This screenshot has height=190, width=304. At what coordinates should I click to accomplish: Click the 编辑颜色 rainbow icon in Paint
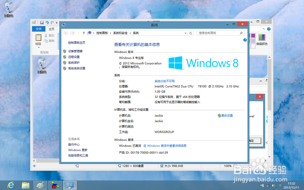click(x=261, y=37)
